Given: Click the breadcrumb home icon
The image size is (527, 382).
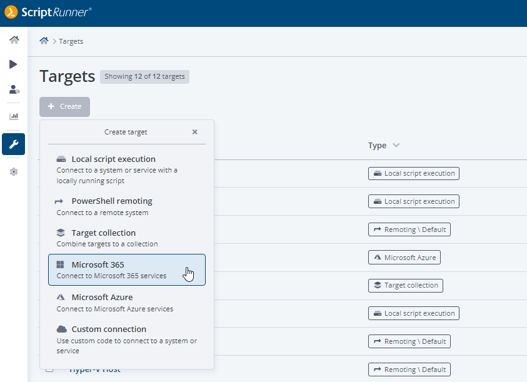Looking at the screenshot, I should click(44, 41).
